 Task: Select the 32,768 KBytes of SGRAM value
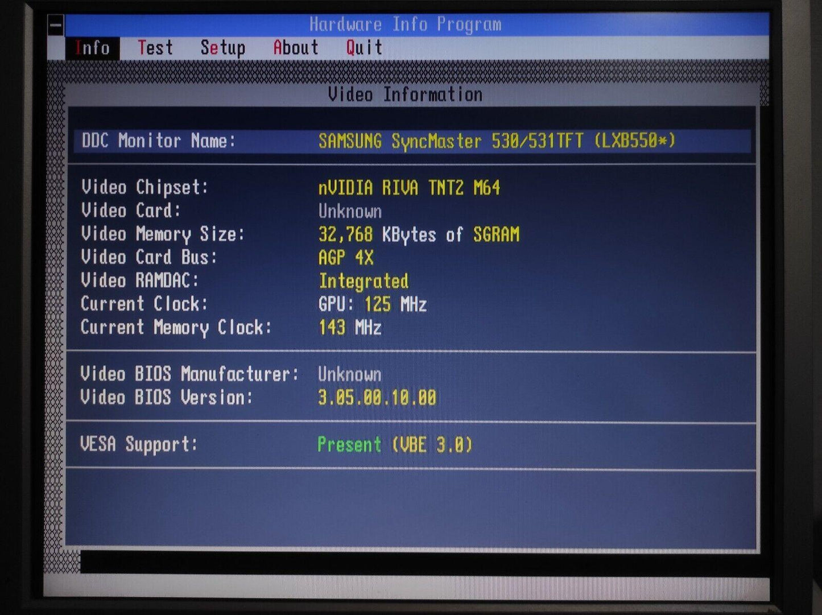419,234
